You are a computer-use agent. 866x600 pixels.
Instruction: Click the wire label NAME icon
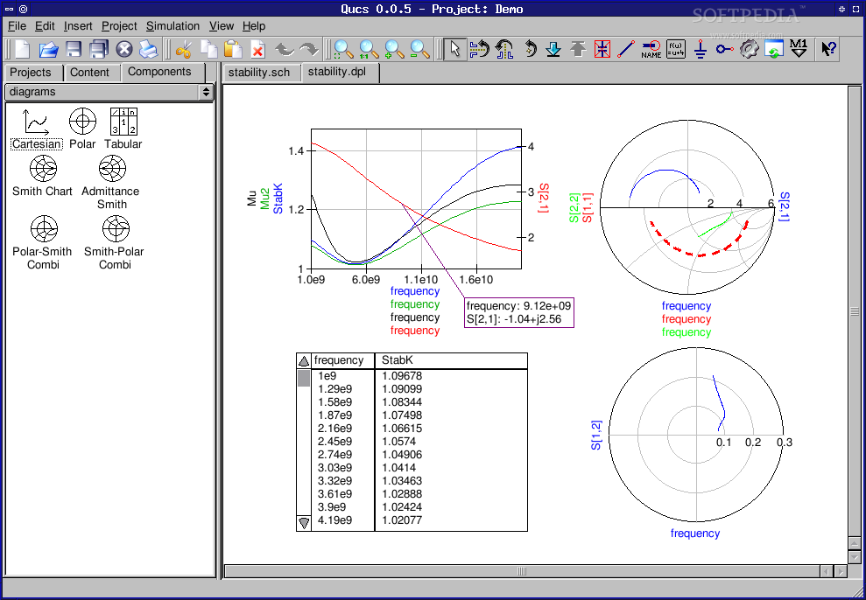[x=651, y=49]
